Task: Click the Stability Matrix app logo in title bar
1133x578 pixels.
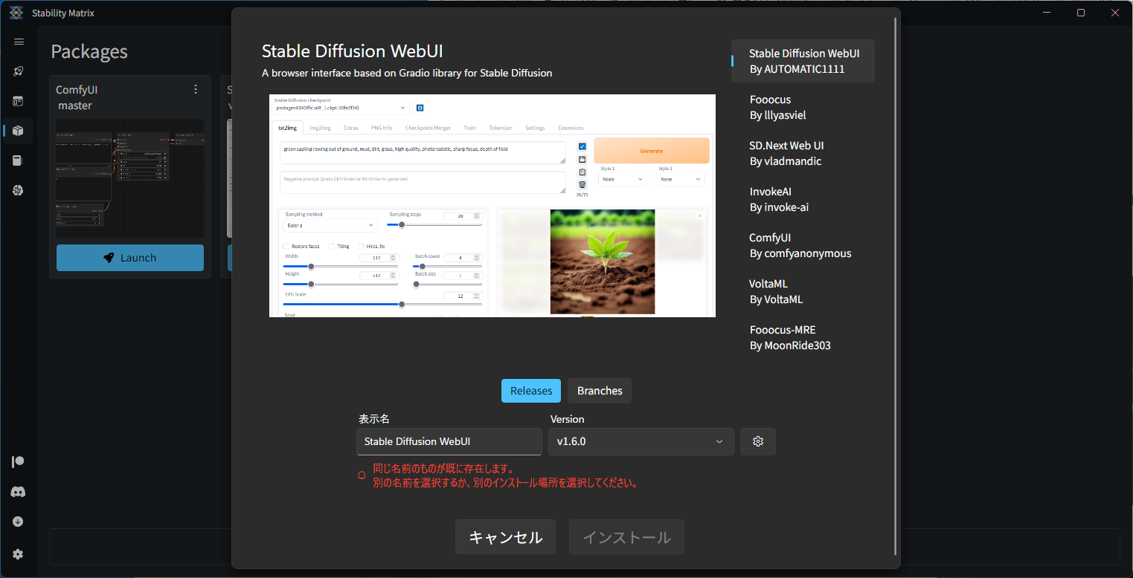Action: pos(16,13)
